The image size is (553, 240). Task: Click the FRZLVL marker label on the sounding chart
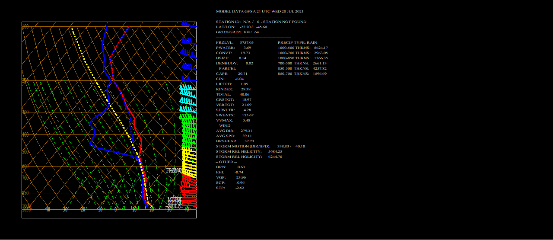coord(174,170)
